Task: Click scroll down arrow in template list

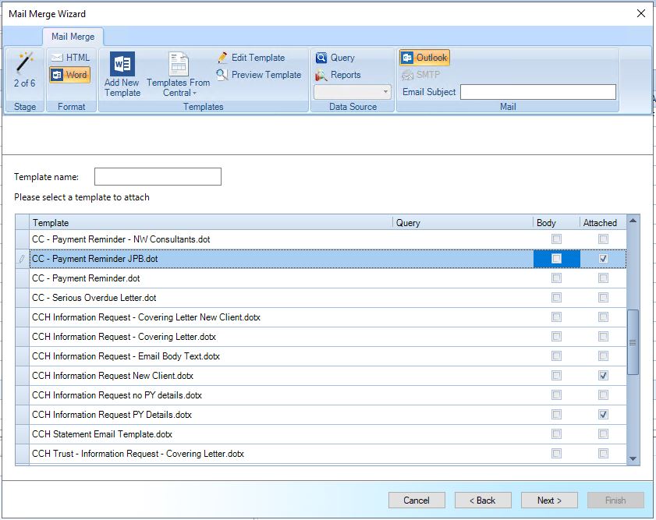Action: click(633, 458)
